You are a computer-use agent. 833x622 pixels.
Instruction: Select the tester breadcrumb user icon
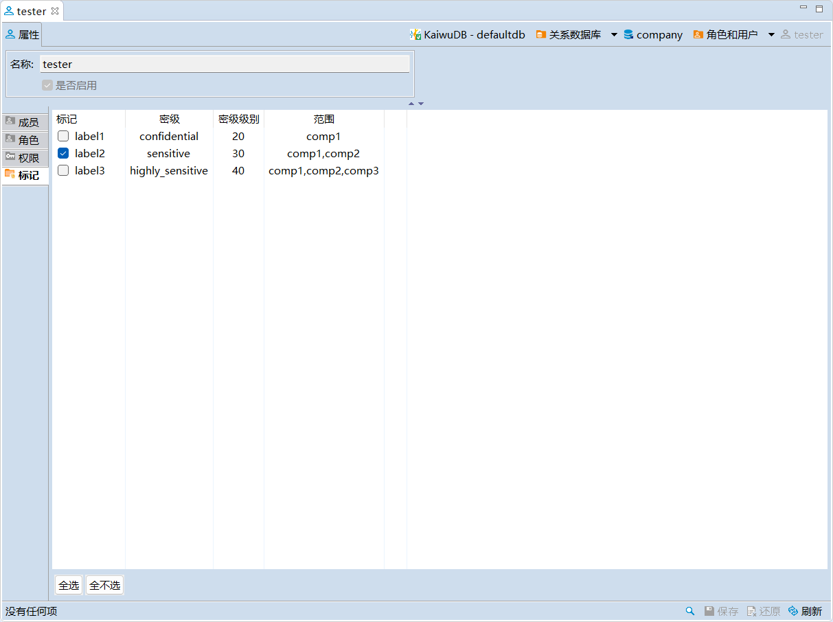click(786, 34)
